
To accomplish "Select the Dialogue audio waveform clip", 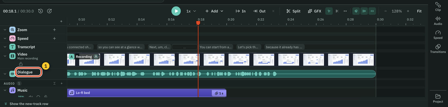I will tap(221, 74).
